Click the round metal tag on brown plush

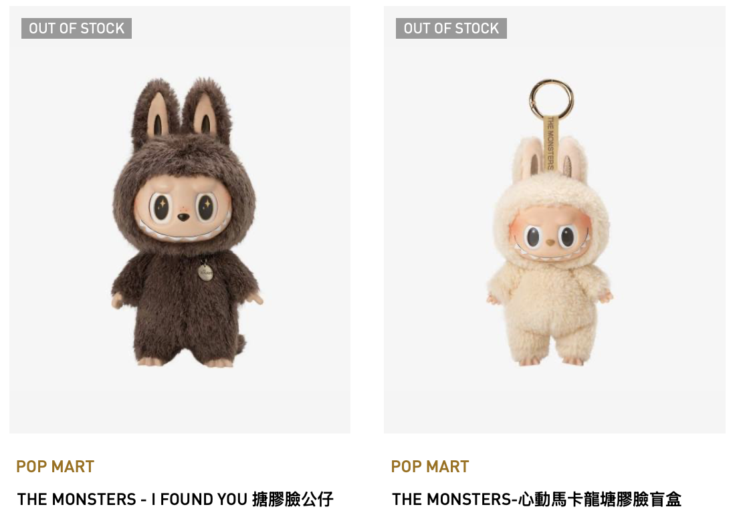click(205, 273)
